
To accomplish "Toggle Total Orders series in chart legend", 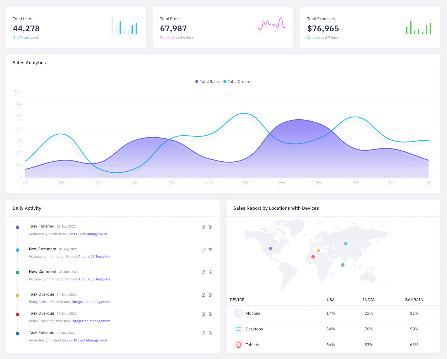I will click(237, 82).
